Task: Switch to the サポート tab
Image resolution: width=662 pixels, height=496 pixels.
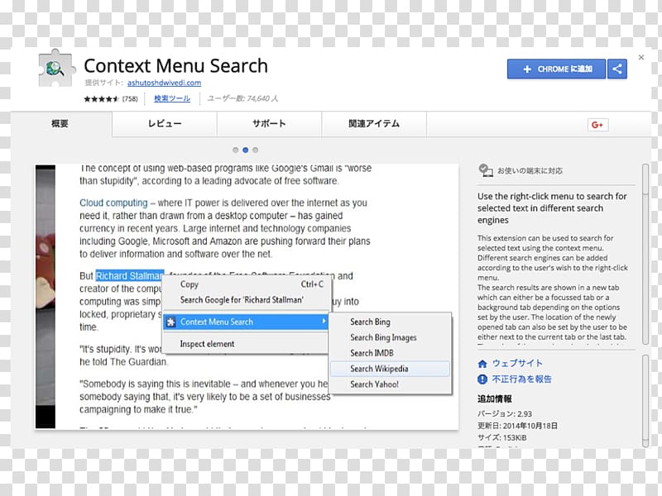Action: coord(270,123)
